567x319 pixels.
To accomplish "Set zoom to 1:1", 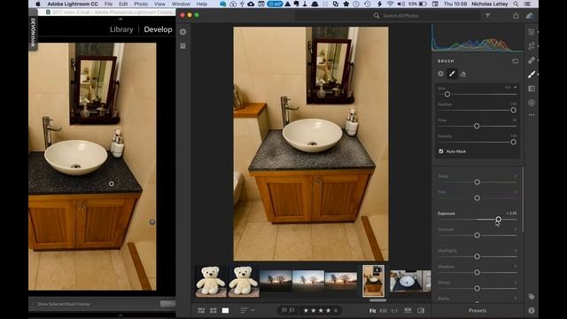I will coord(394,311).
